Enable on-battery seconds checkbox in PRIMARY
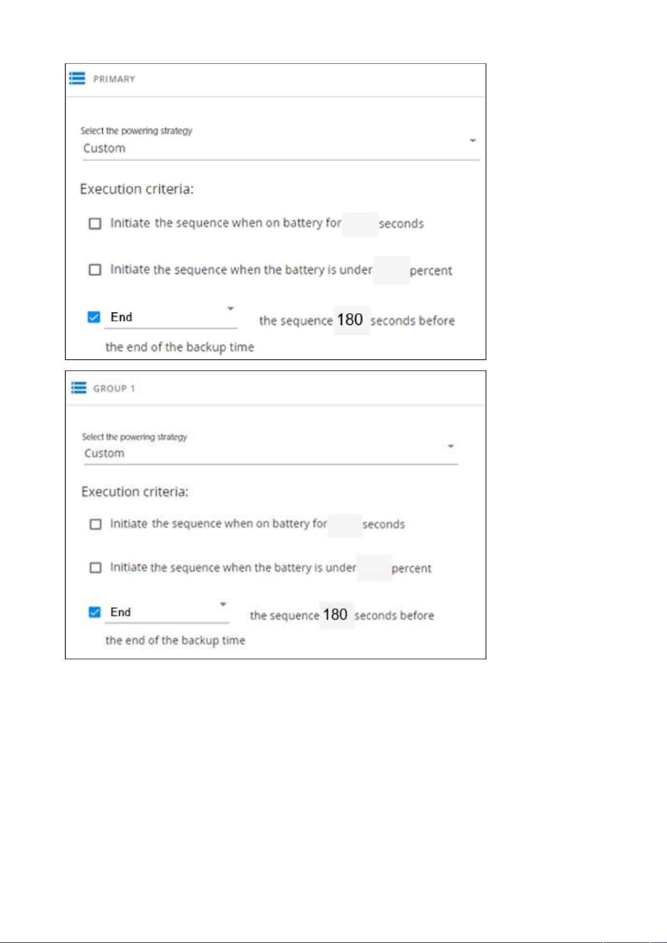667x943 pixels. pyautogui.click(x=95, y=223)
